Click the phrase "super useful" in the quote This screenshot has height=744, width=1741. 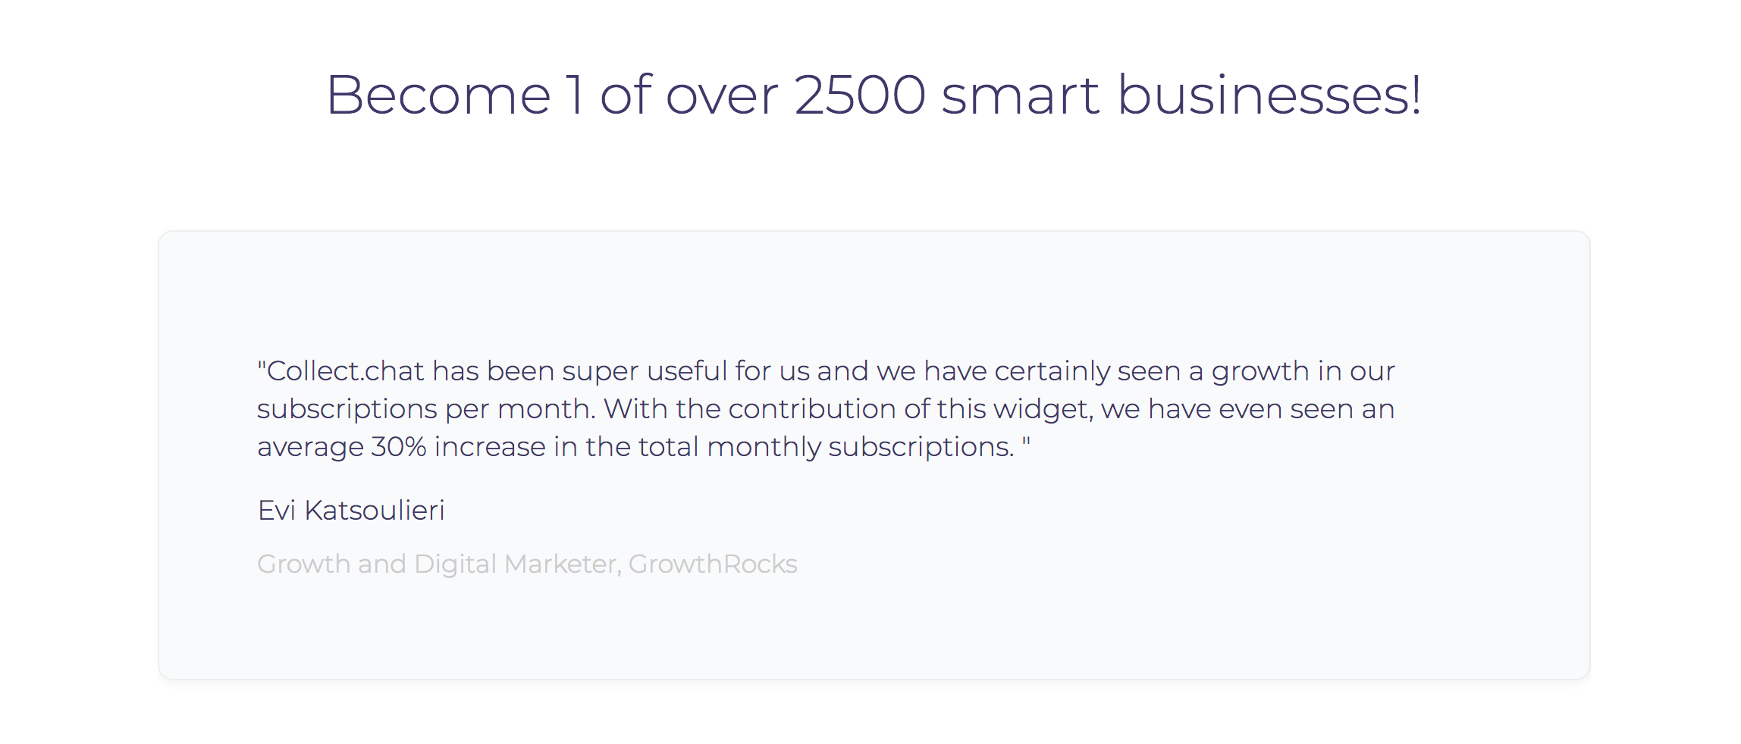coord(645,371)
